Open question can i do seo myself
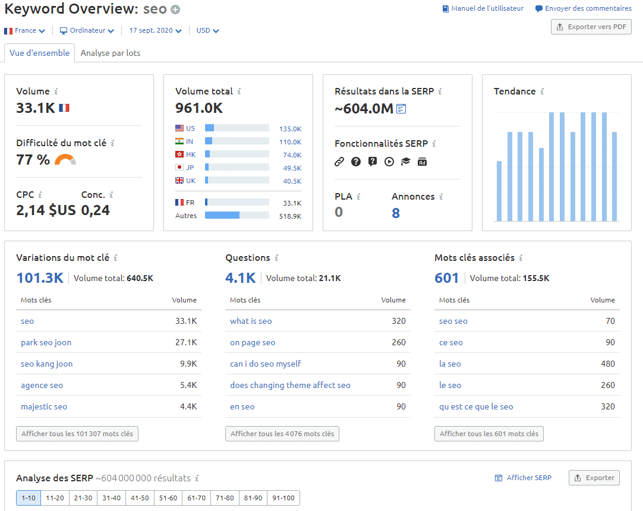The width and height of the screenshot is (643, 511). pyautogui.click(x=265, y=364)
